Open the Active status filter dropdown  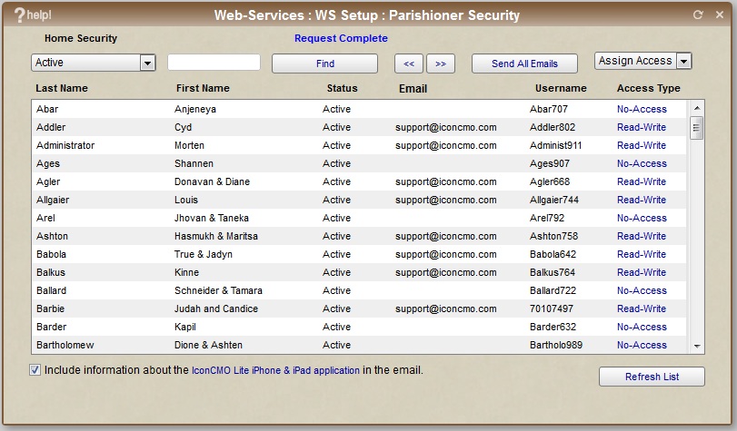93,63
